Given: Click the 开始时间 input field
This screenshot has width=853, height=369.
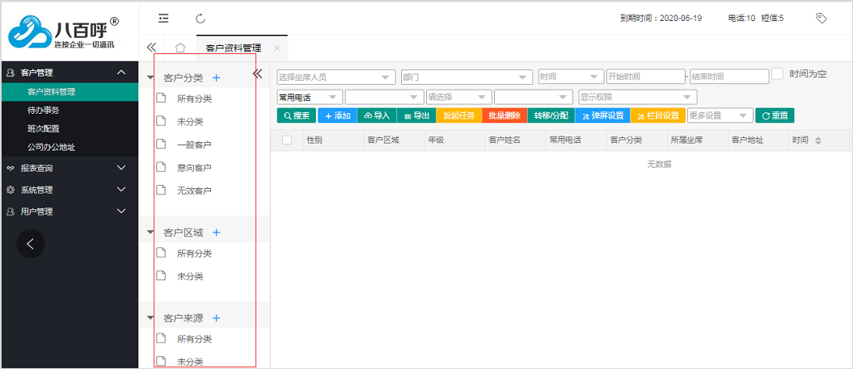Looking at the screenshot, I should (645, 77).
